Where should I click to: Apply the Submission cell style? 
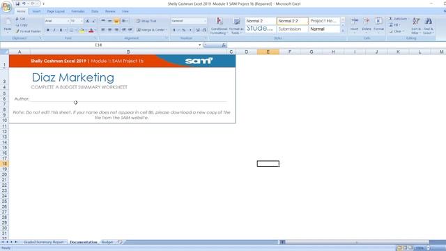click(x=293, y=29)
